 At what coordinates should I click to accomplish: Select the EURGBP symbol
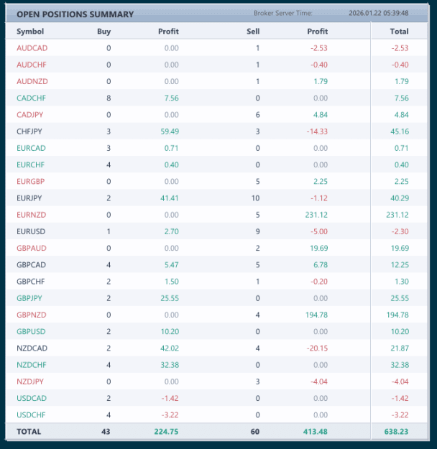[x=30, y=181]
